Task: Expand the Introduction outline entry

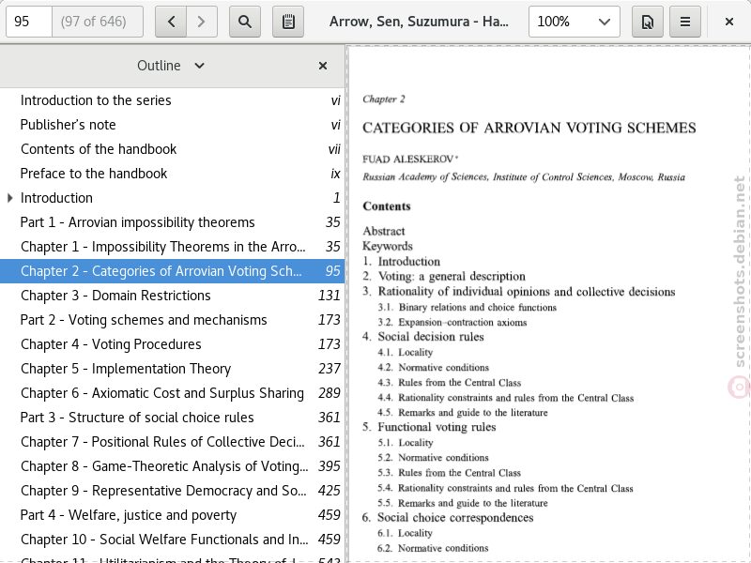Action: (10, 198)
